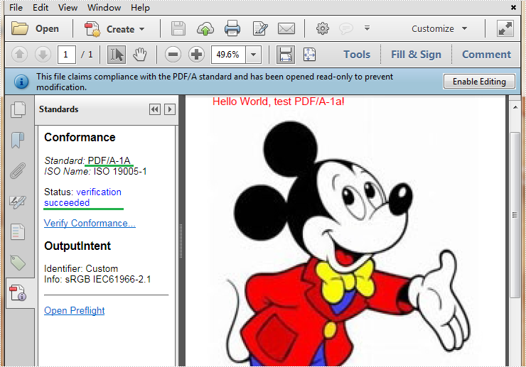526x367 pixels.
Task: Show the Signatures panel
Action: pos(18,202)
